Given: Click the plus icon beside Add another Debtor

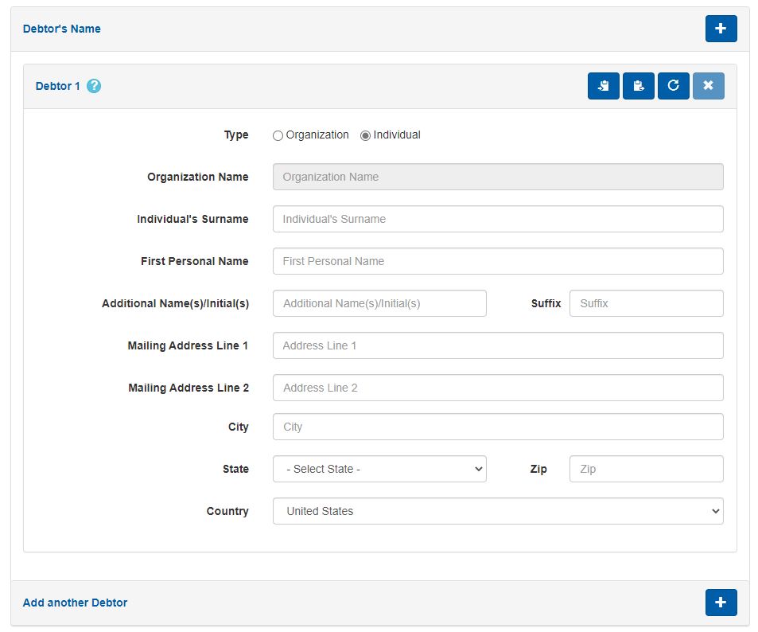Looking at the screenshot, I should 720,603.
